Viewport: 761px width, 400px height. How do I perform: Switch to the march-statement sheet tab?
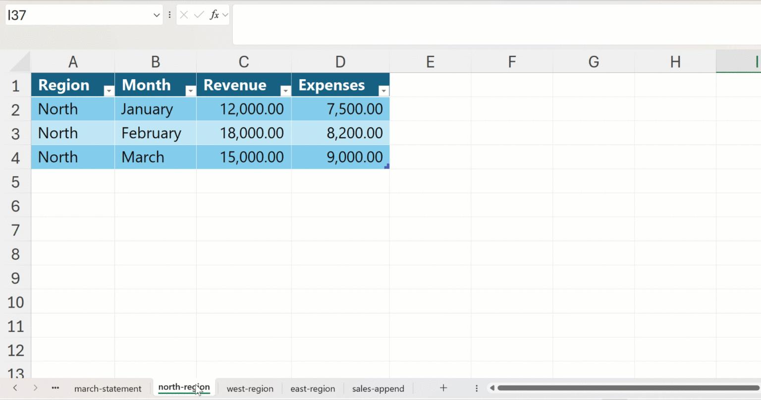(108, 389)
